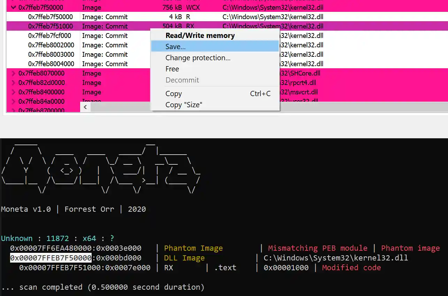Click the scrollbar's left arrow button

[85, 107]
